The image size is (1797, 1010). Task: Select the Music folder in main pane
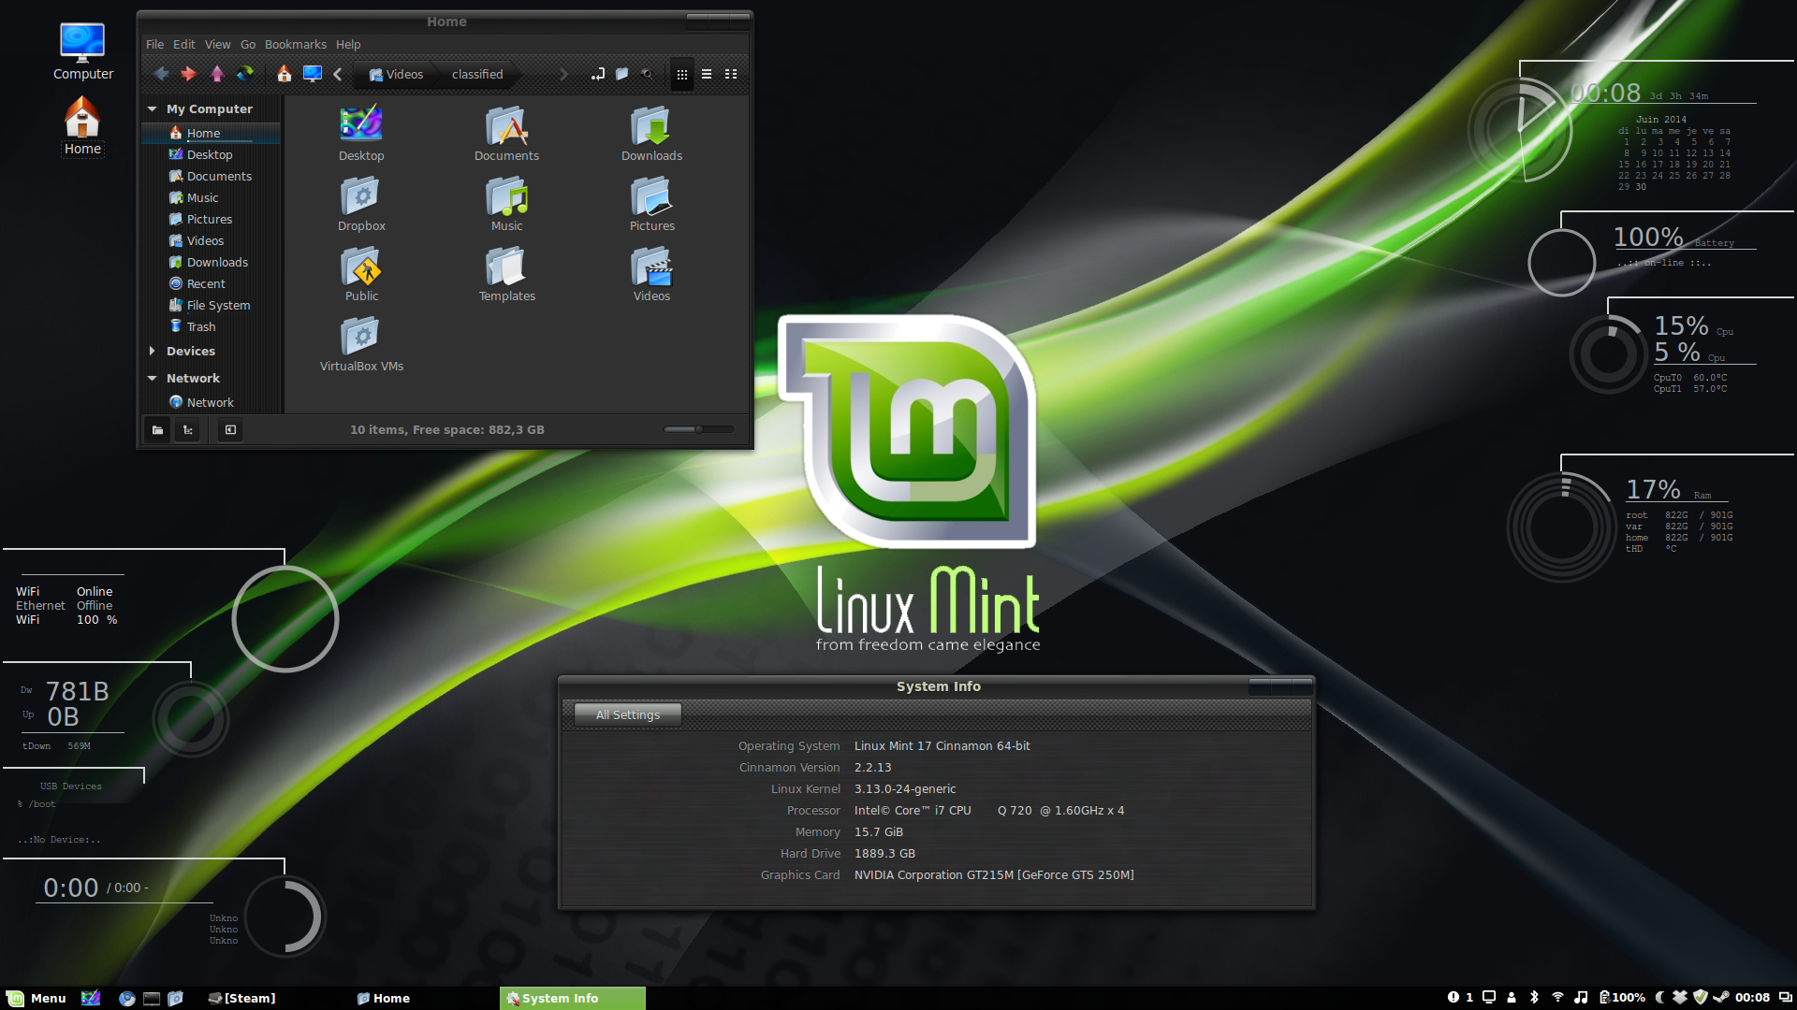coord(506,205)
